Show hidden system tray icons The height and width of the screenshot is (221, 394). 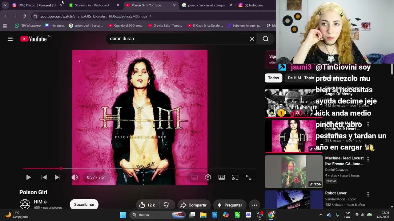coord(321,215)
